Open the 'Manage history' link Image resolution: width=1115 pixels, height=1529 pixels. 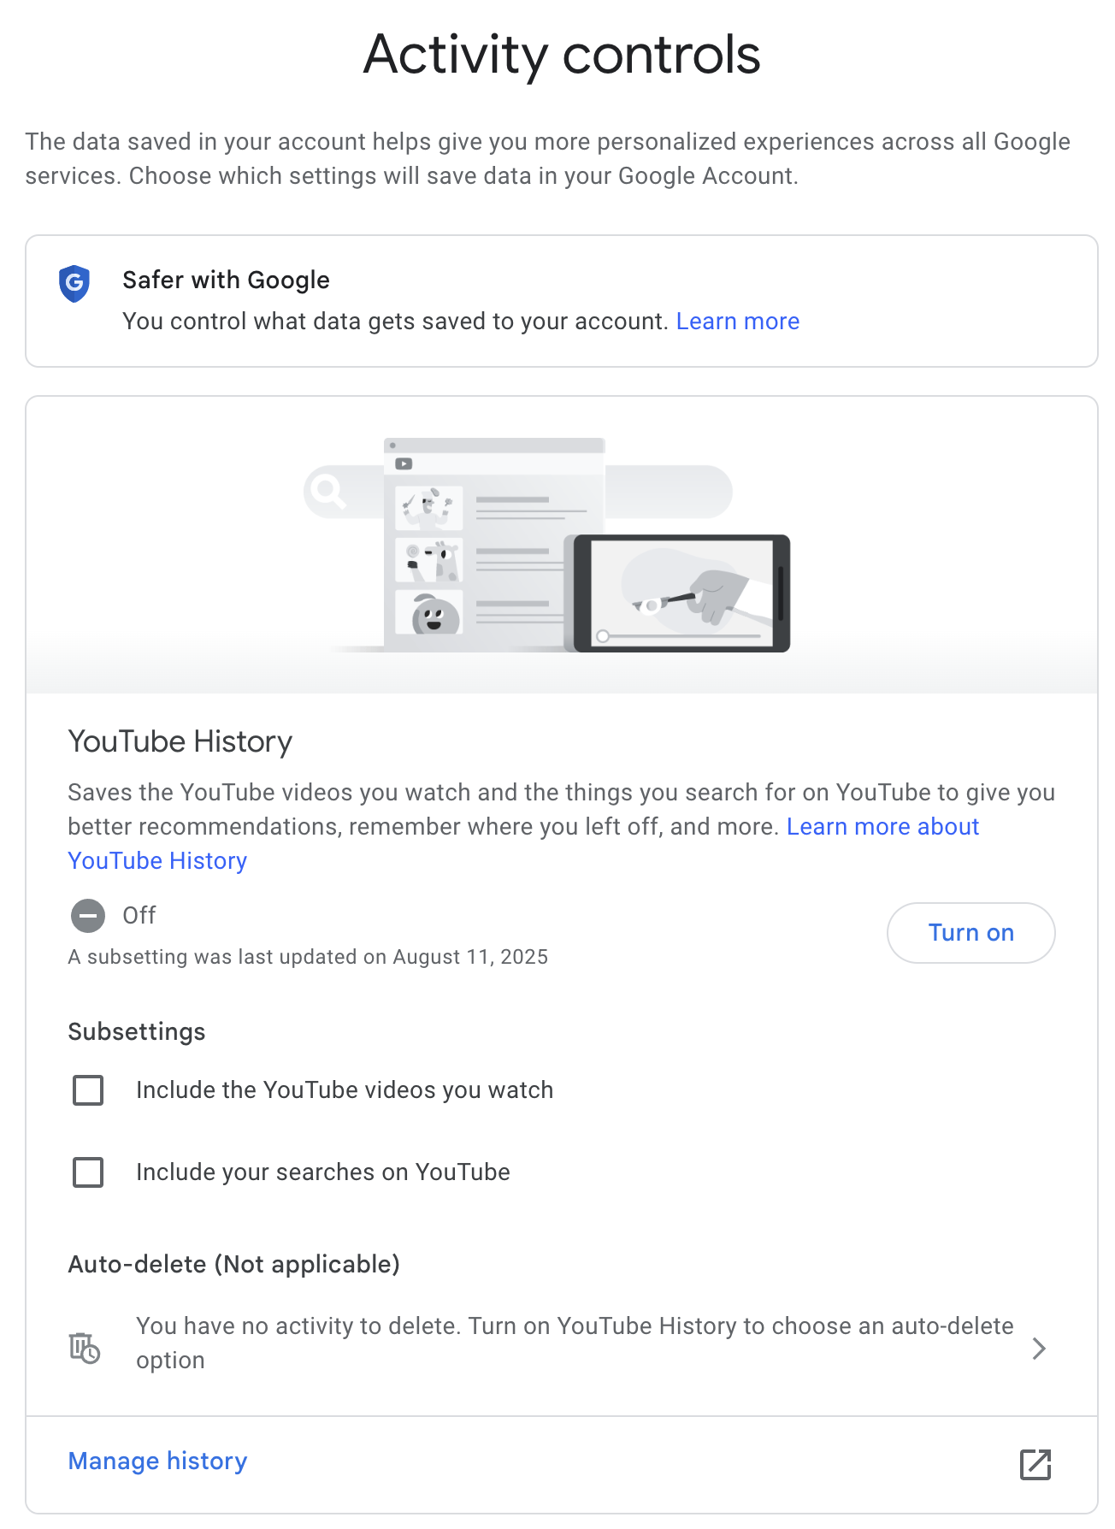point(157,1461)
